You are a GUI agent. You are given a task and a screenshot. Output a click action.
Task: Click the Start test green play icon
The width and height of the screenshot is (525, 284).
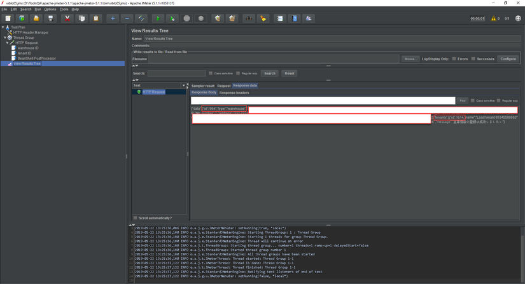point(158,18)
